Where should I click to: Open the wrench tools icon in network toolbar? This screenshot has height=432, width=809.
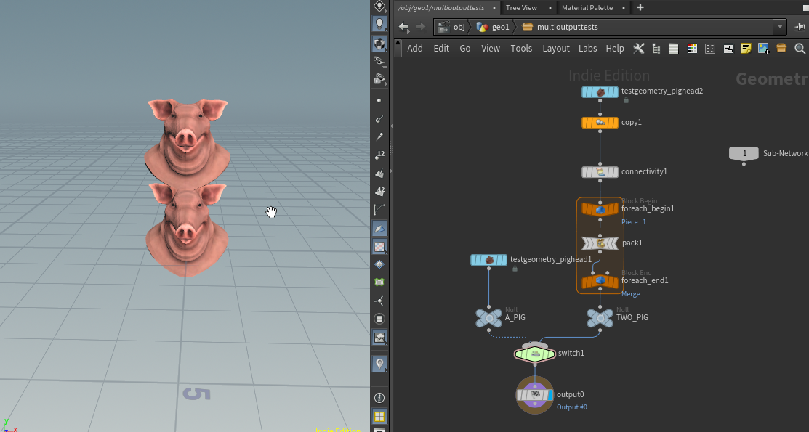tap(639, 49)
